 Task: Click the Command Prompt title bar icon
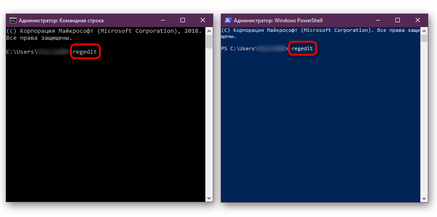click(x=13, y=21)
